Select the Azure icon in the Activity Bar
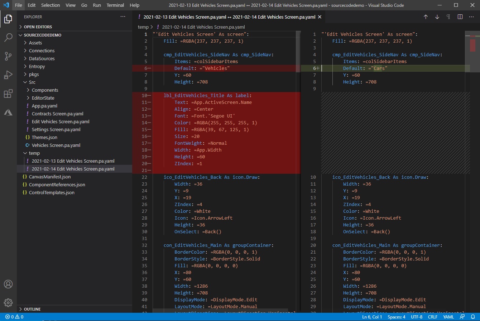 point(8,112)
